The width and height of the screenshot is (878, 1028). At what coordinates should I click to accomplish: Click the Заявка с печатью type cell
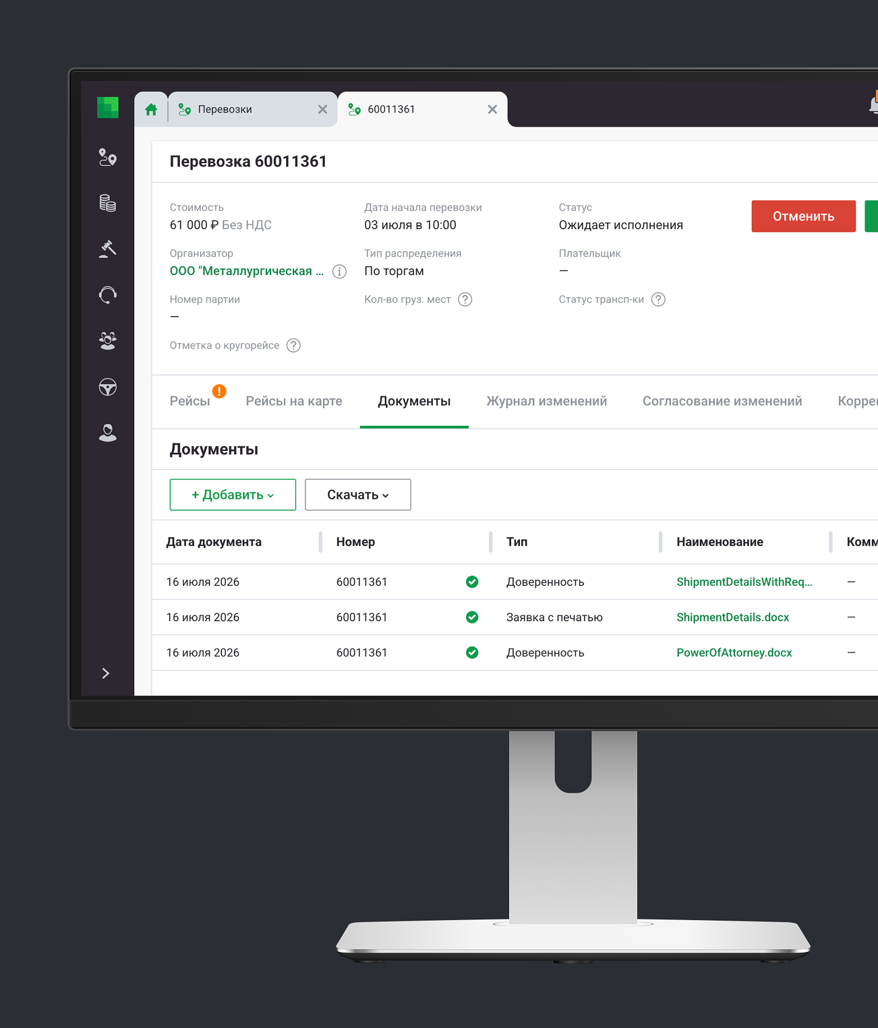pos(554,617)
